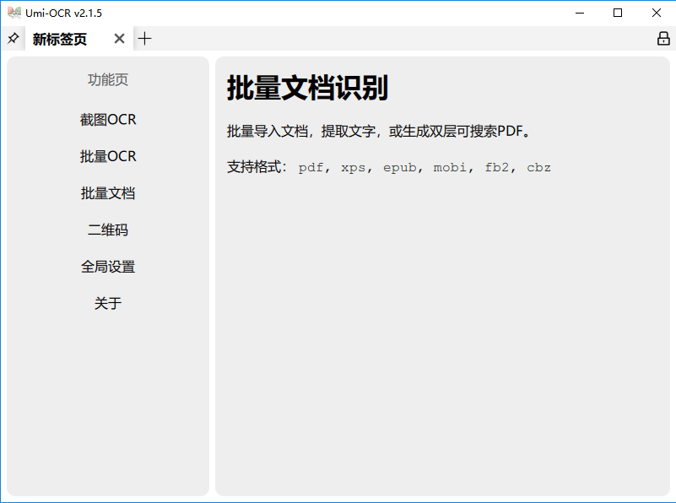The width and height of the screenshot is (676, 503).
Task: Click the pdf format label
Action: pyautogui.click(x=310, y=167)
